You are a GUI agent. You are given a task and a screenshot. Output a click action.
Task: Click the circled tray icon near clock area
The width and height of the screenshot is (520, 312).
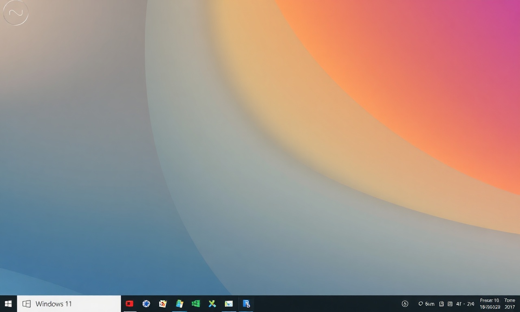point(405,303)
